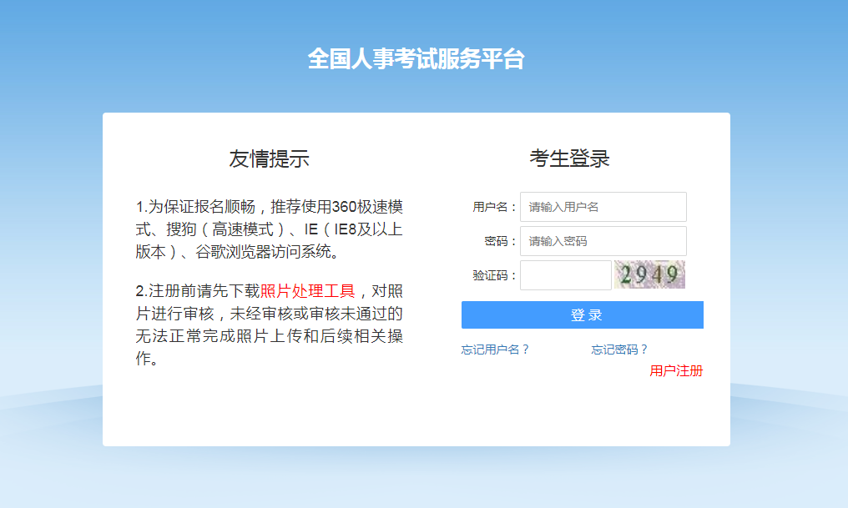Click the first tip about recommended browsers
The width and height of the screenshot is (848, 508).
pos(269,229)
